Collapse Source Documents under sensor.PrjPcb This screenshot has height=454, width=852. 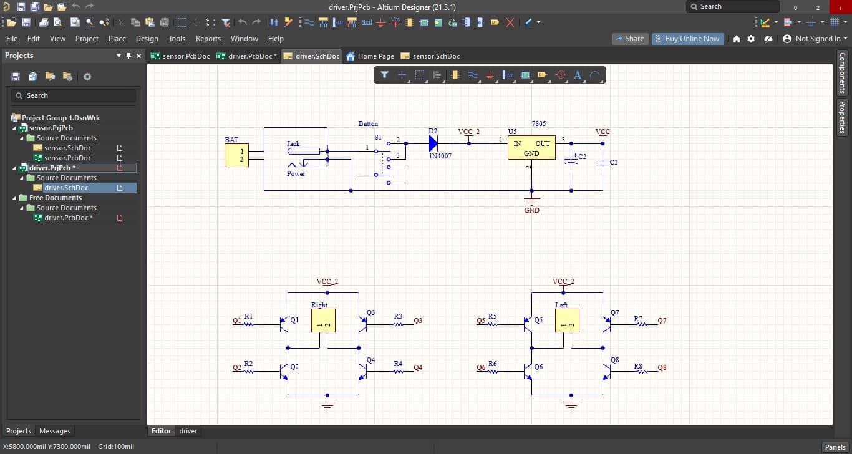[22, 138]
